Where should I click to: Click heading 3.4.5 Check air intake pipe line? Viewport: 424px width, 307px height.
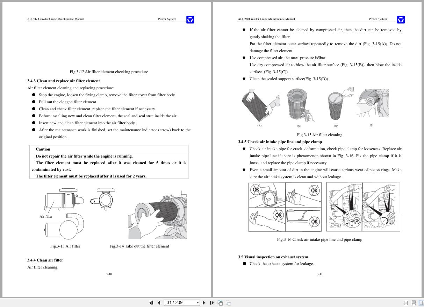click(280, 142)
